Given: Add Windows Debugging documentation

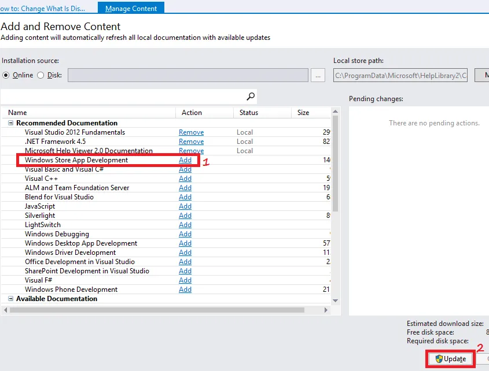Looking at the screenshot, I should click(185, 234).
